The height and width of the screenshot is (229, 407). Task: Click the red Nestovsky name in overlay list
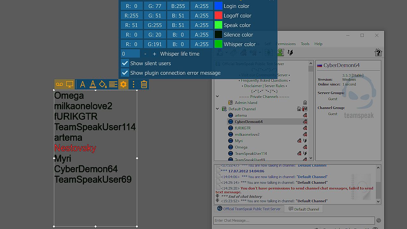[75, 148]
